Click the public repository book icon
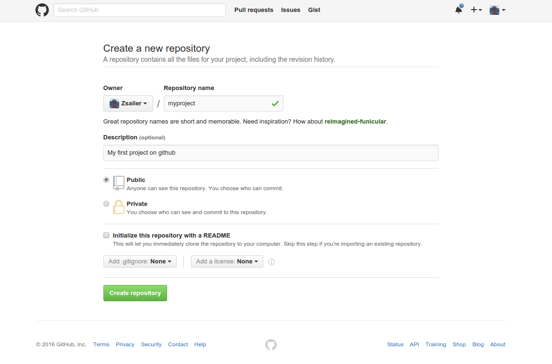The height and width of the screenshot is (364, 552). click(118, 183)
